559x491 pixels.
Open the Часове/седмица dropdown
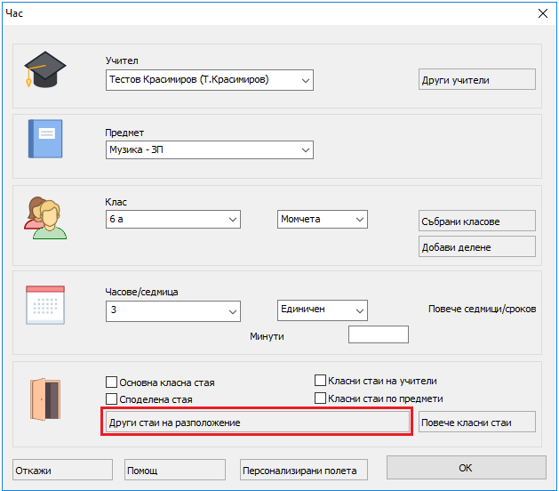233,310
